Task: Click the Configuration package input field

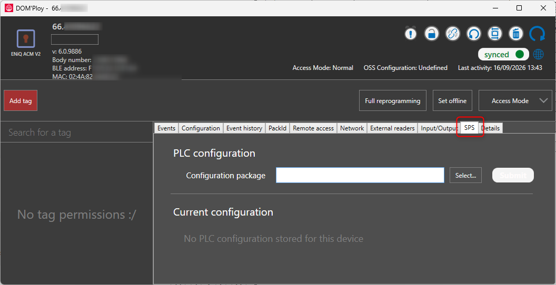Action: 360,175
